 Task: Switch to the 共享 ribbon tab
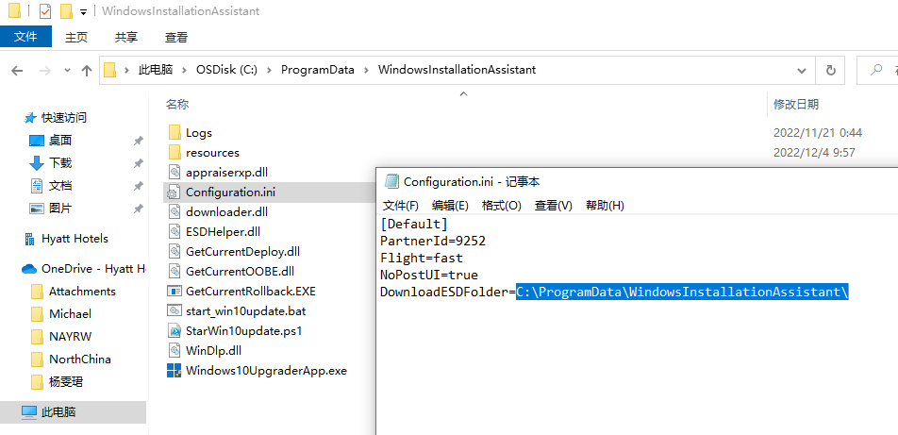[x=126, y=37]
